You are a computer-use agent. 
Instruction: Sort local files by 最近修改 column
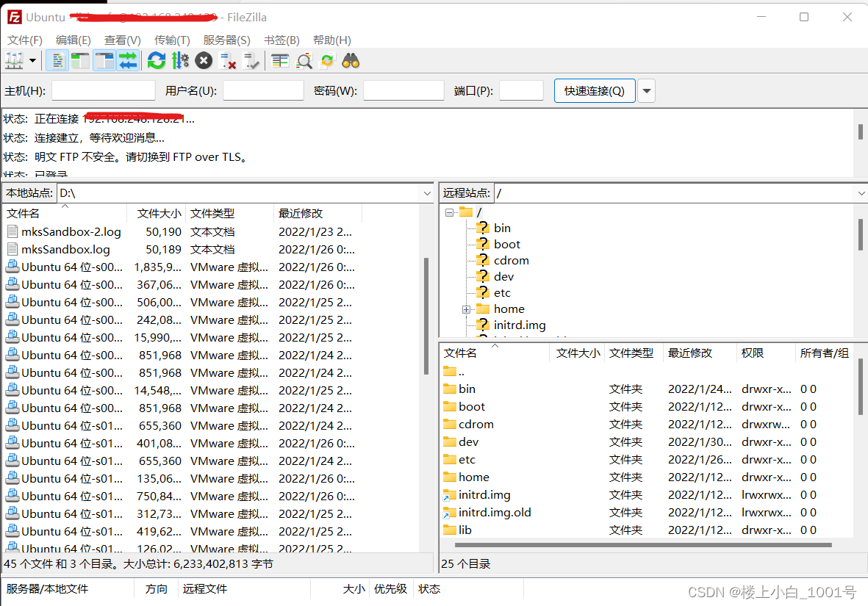[318, 214]
